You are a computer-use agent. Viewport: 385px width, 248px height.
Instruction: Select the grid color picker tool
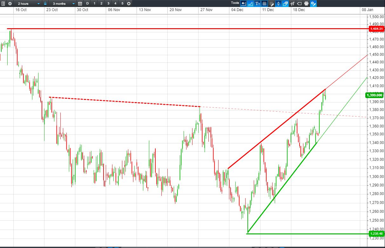[271, 3]
